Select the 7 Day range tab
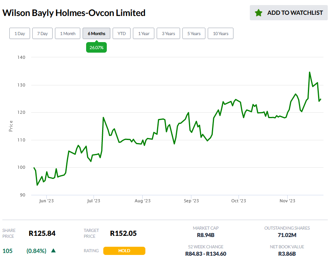 pos(42,34)
